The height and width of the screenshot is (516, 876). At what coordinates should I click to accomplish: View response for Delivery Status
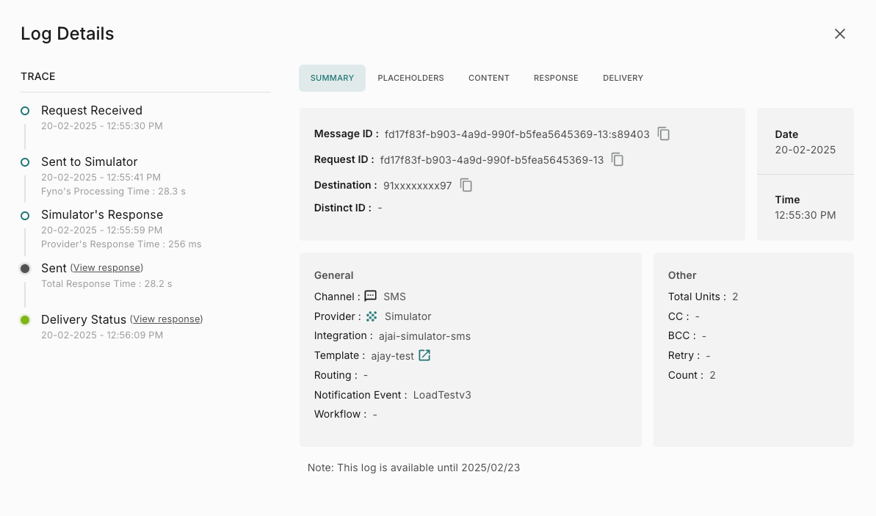click(x=166, y=319)
